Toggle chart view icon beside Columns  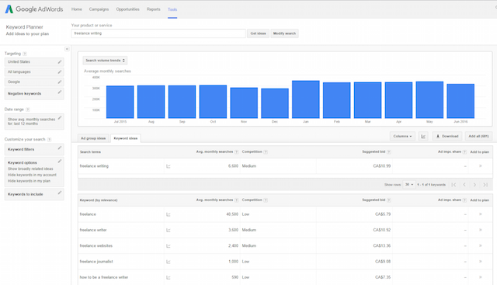(423, 137)
